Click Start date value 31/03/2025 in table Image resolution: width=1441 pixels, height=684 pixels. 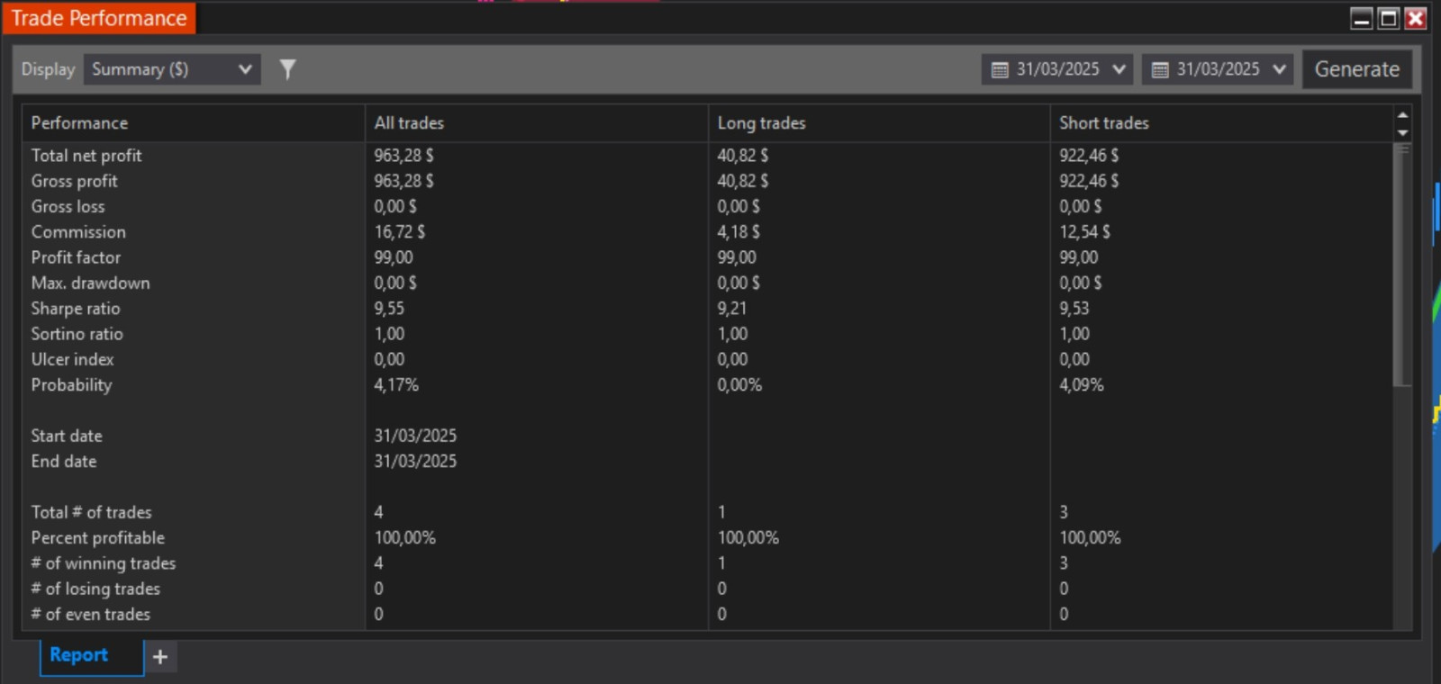pyautogui.click(x=415, y=436)
